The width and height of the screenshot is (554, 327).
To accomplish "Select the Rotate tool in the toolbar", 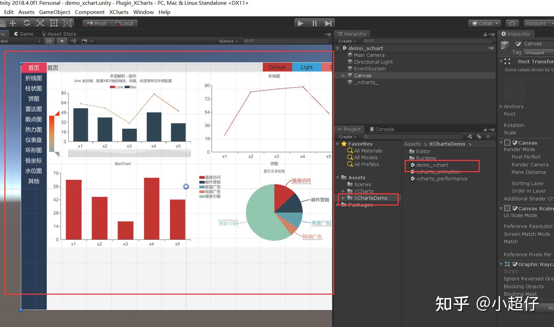I will click(27, 23).
